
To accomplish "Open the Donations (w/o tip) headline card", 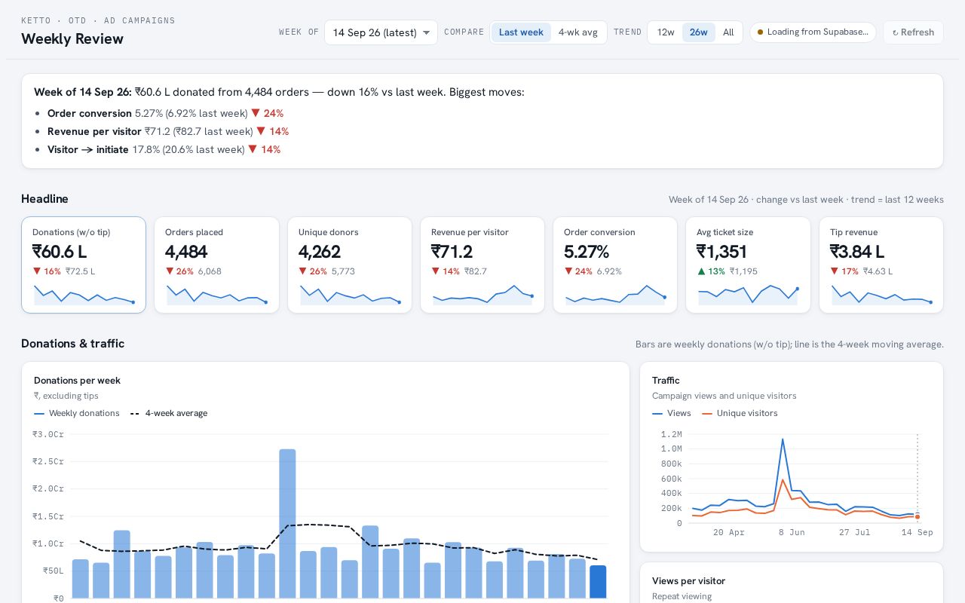I will 84,265.
